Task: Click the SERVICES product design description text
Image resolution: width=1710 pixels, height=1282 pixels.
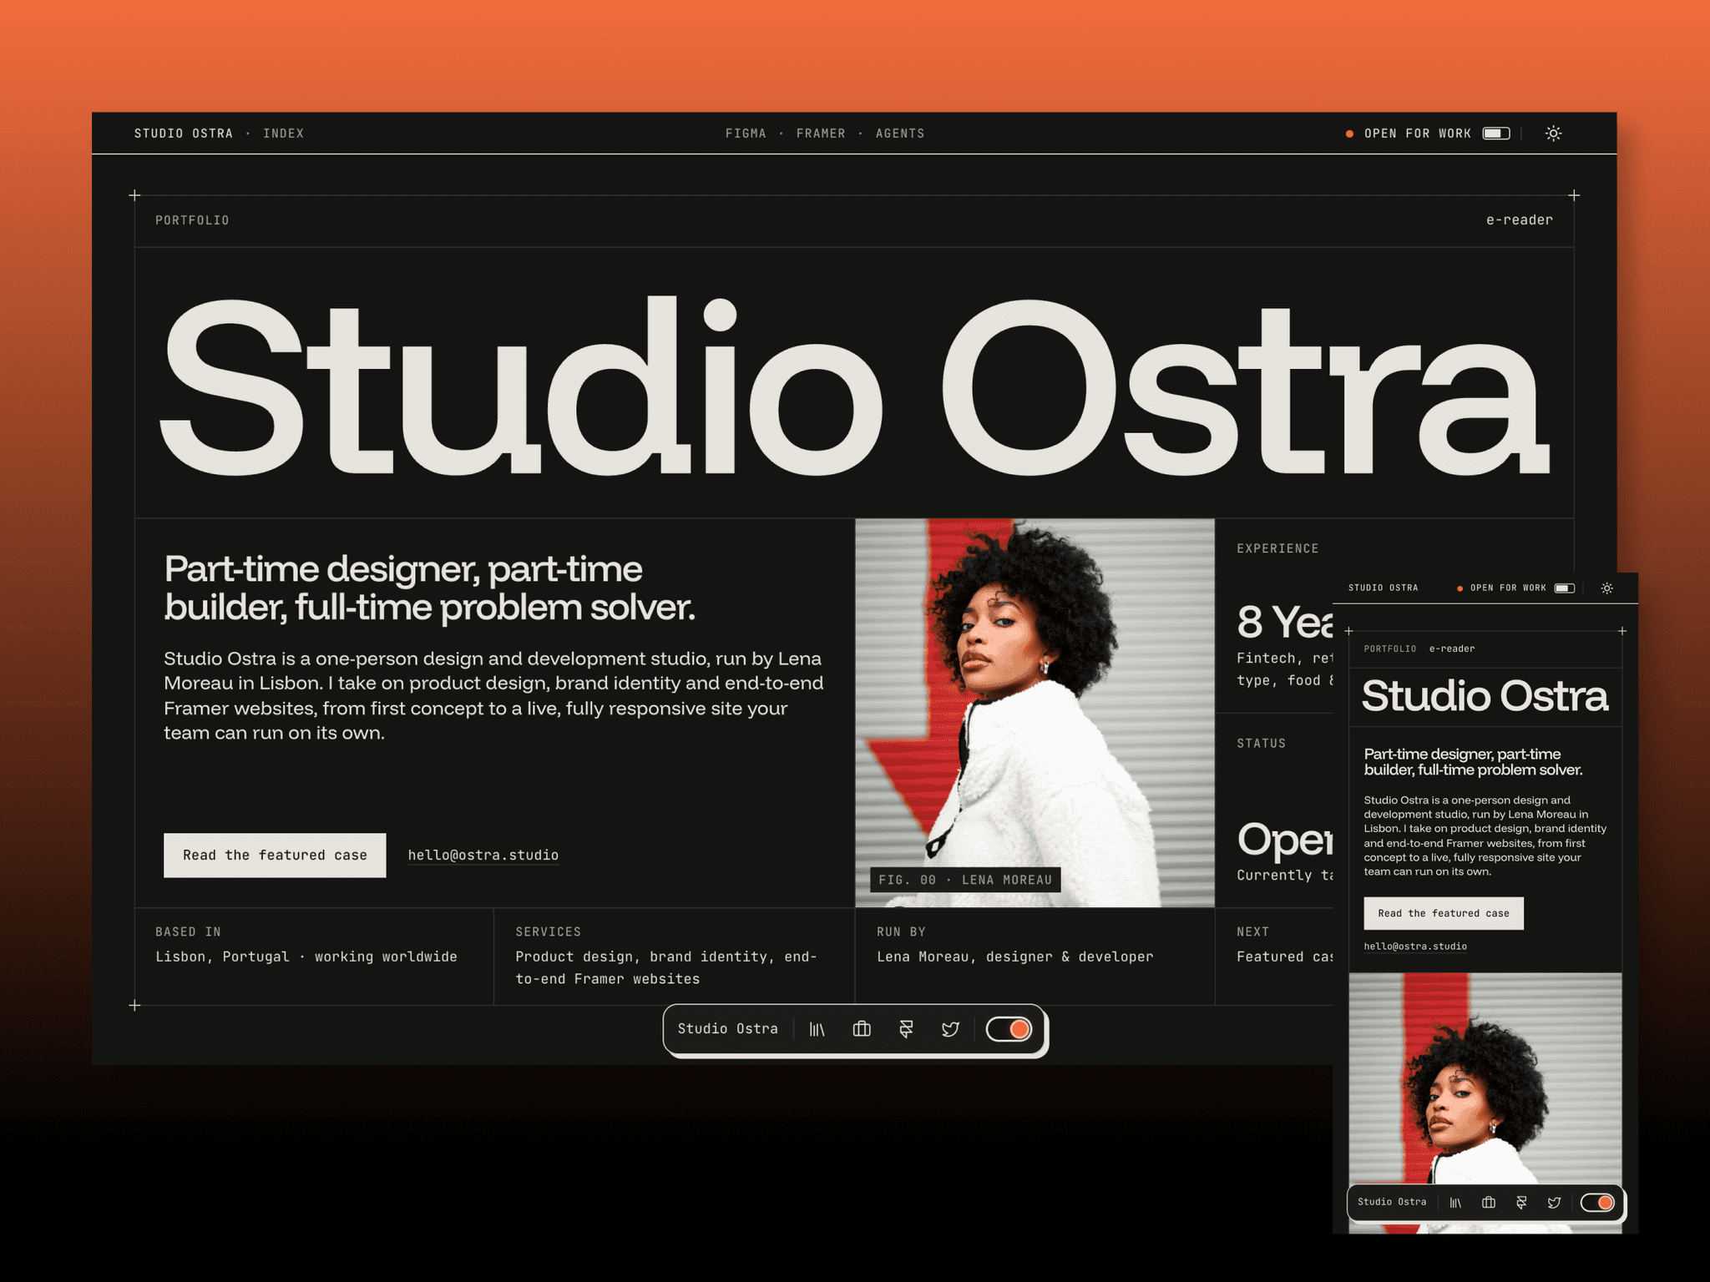Action: [x=666, y=967]
